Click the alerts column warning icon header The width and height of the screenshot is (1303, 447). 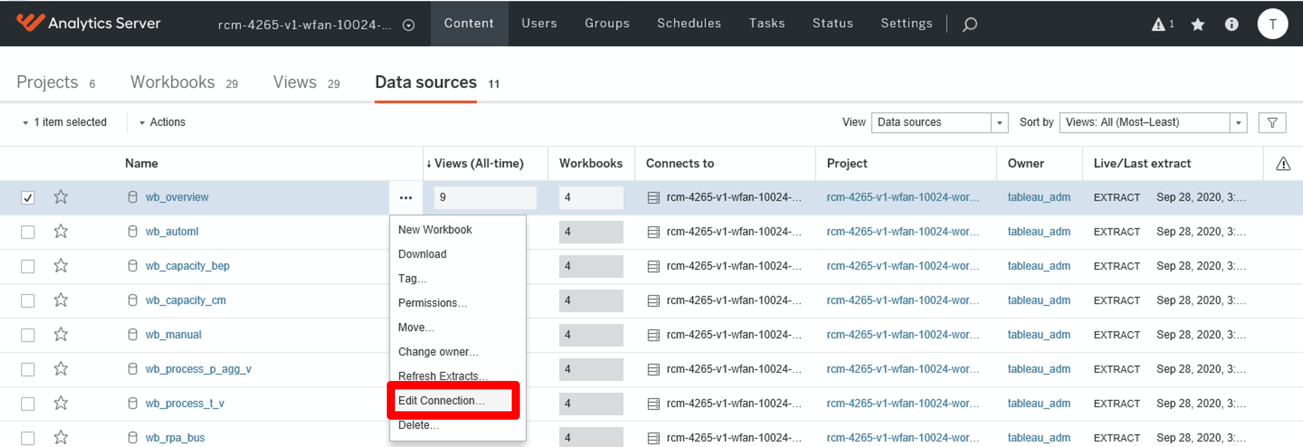(x=1283, y=163)
